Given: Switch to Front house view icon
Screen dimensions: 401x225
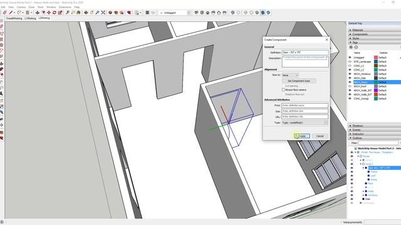Looking at the screenshot, I should coord(207,12).
